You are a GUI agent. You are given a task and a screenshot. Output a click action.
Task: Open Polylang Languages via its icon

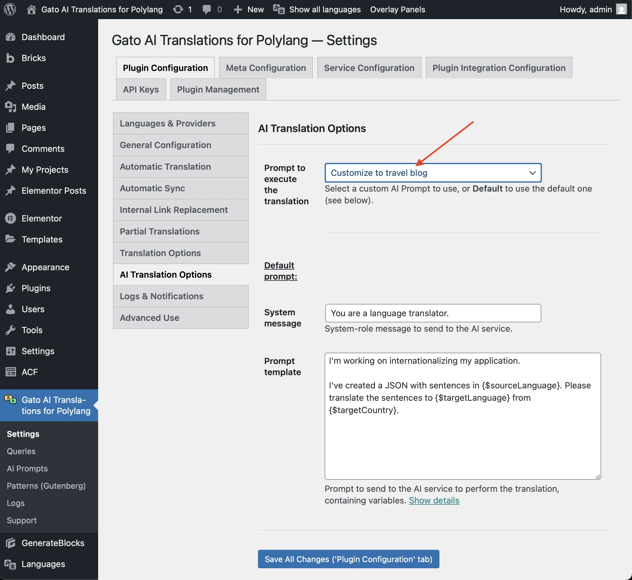[x=10, y=564]
